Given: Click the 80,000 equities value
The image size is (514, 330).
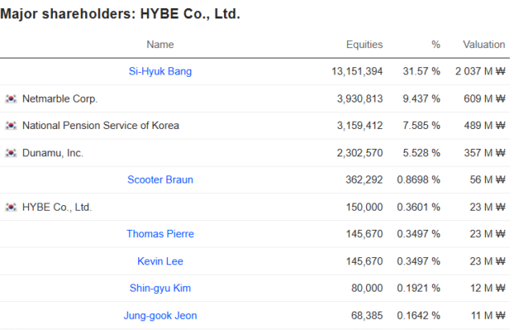Looking at the screenshot, I should [367, 288].
